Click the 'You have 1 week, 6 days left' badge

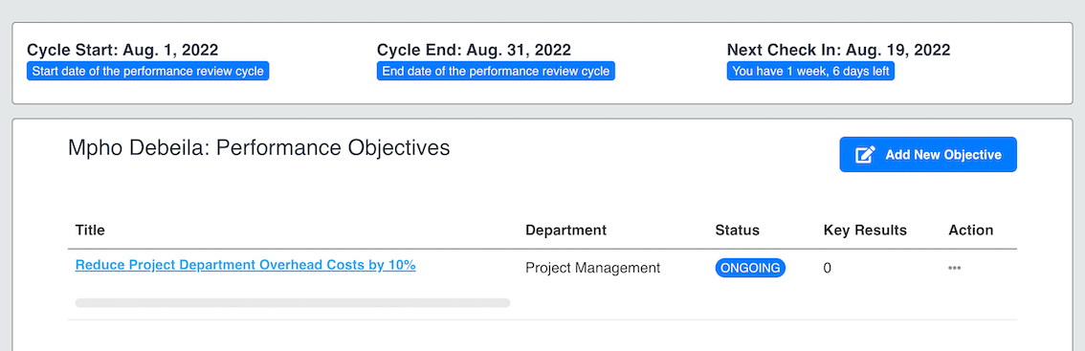[x=810, y=72]
